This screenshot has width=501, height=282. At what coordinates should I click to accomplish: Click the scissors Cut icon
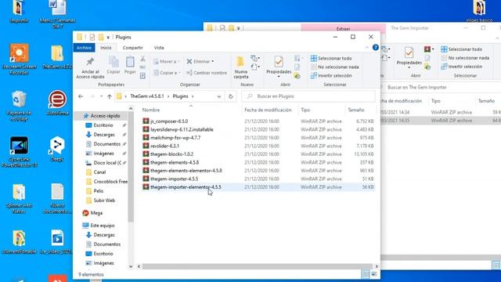(x=142, y=59)
